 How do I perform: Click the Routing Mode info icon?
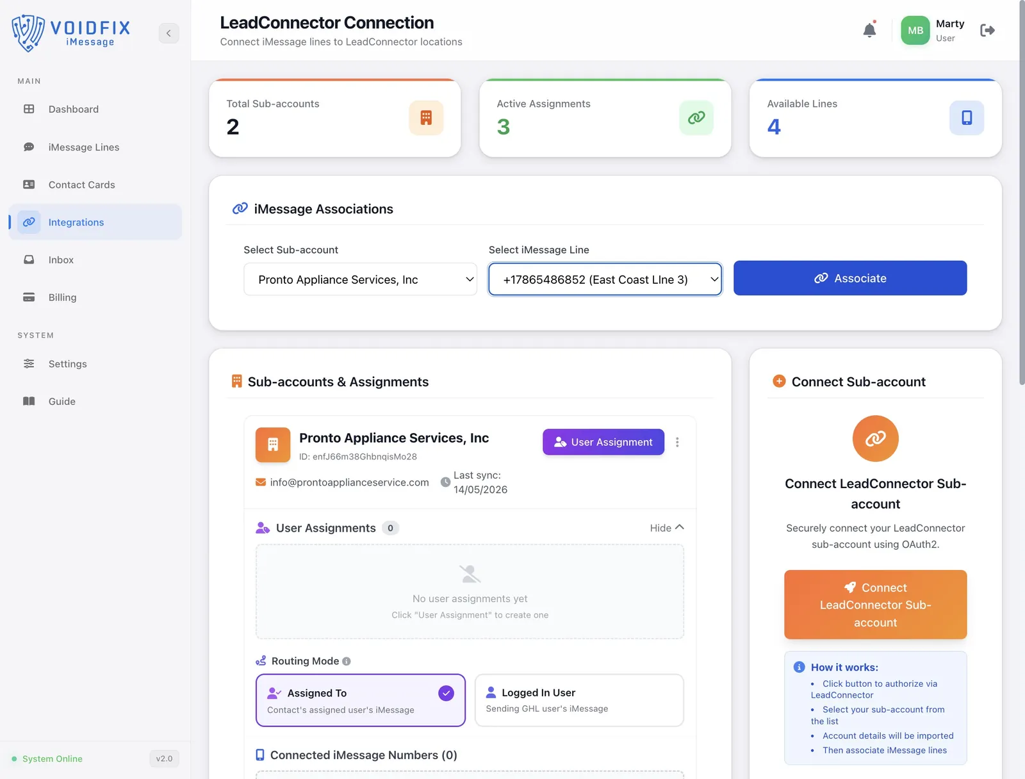coord(347,661)
